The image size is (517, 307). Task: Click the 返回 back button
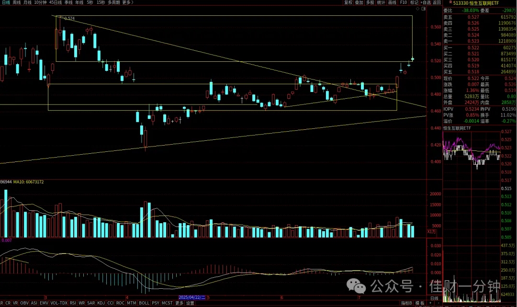click(437, 2)
